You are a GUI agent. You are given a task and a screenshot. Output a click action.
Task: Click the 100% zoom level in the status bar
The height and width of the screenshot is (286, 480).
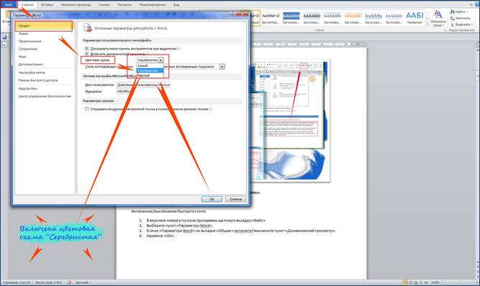pyautogui.click(x=435, y=282)
